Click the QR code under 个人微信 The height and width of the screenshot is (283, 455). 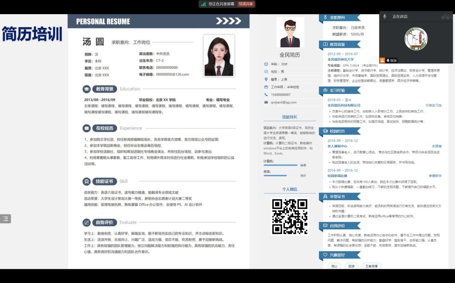click(289, 216)
